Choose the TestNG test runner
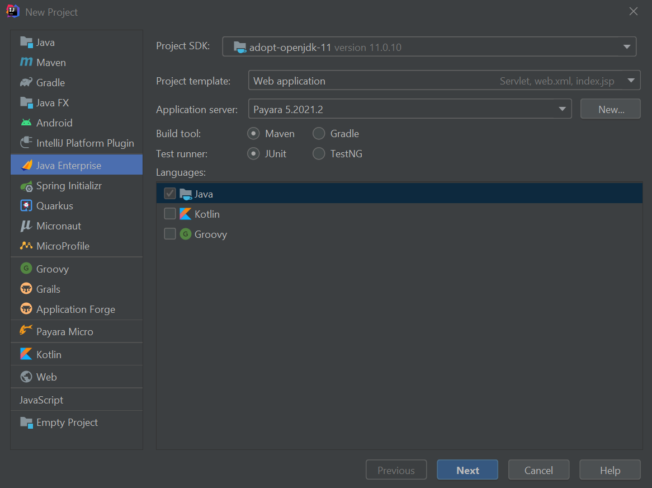This screenshot has height=488, width=652. click(319, 153)
